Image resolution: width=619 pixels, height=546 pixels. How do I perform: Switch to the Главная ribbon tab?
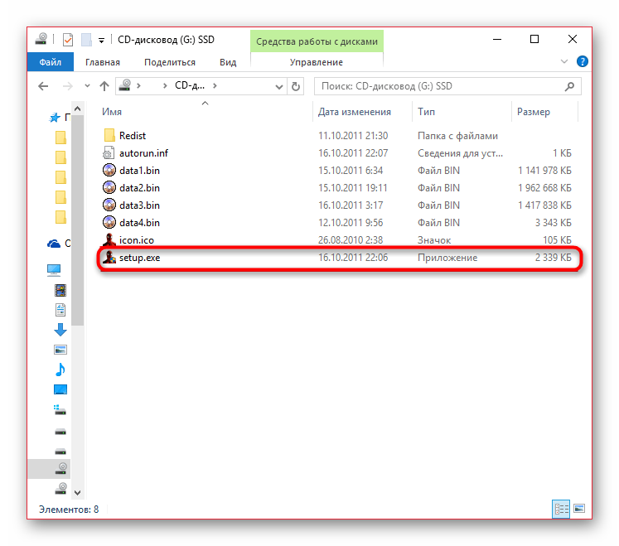[103, 62]
